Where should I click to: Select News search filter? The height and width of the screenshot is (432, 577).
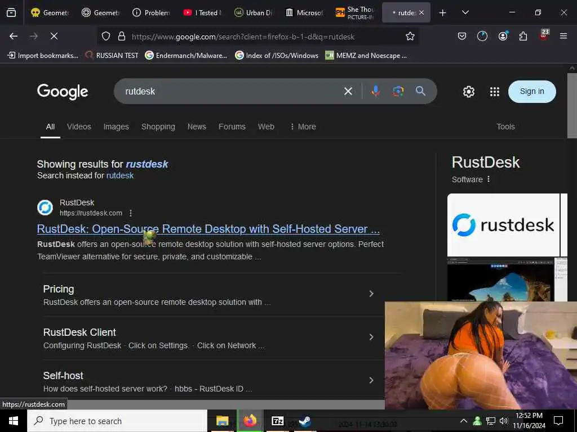(x=197, y=127)
